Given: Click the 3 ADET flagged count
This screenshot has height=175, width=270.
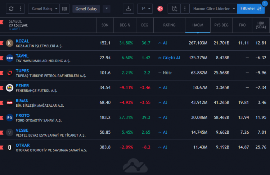Looking at the screenshot, I should 14,29.
